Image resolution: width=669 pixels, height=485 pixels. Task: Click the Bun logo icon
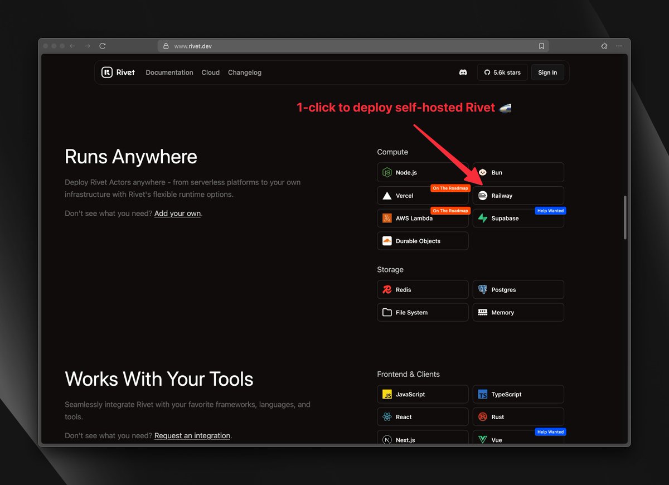pos(483,172)
